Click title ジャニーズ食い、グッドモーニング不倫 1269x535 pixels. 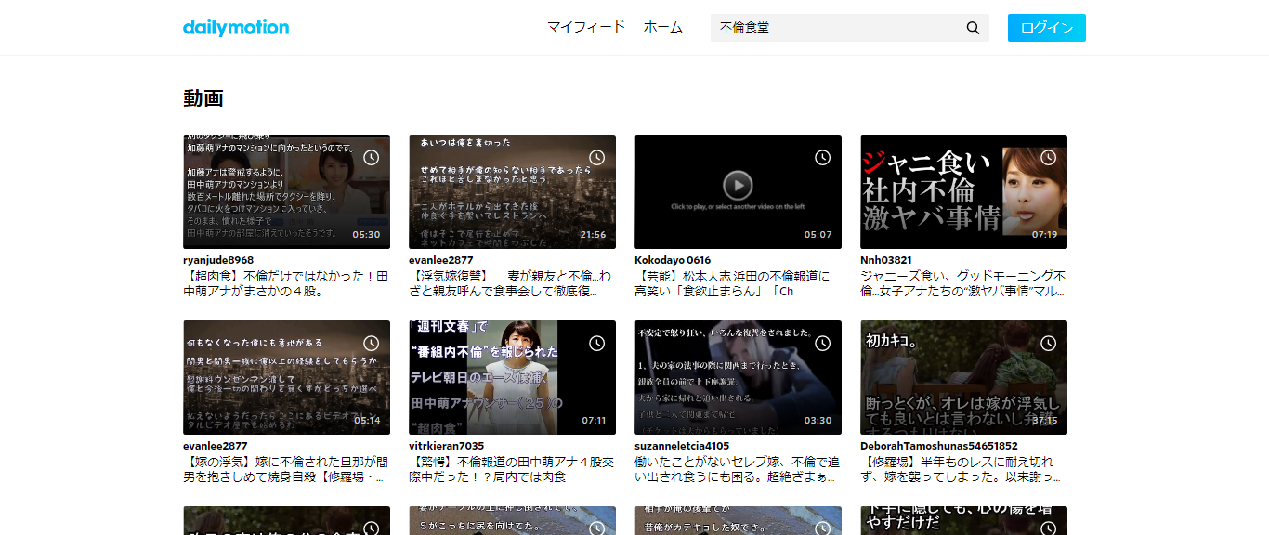pos(963,283)
